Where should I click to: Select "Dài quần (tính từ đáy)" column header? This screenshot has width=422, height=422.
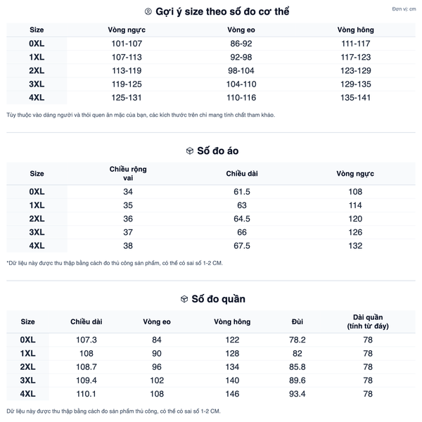click(368, 321)
